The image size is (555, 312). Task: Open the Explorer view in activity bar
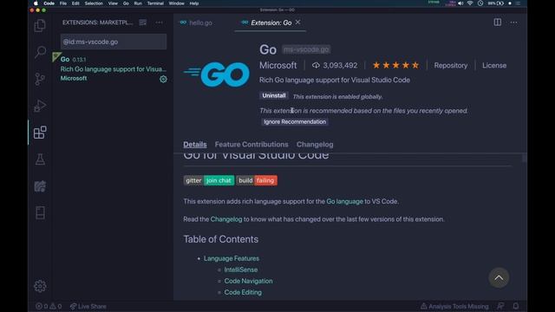[40, 25]
